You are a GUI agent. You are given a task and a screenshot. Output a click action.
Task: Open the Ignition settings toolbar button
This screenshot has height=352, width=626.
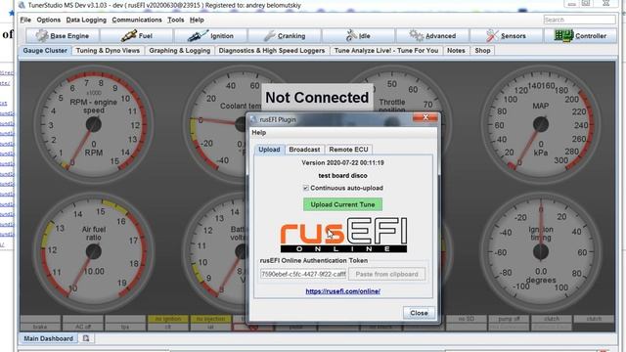211,36
